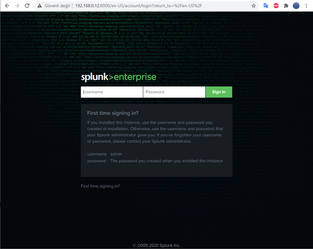Click the splunk>enterprise logo
The image size is (313, 249).
point(119,77)
